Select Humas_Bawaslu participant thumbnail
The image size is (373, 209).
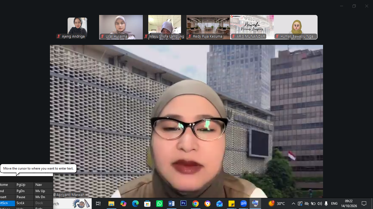point(296,27)
